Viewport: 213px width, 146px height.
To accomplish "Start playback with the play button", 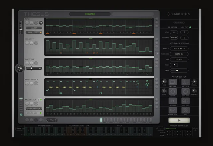I will pos(179,120).
